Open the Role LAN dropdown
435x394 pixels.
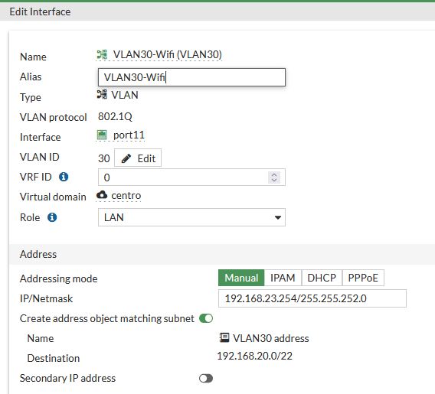coord(191,217)
